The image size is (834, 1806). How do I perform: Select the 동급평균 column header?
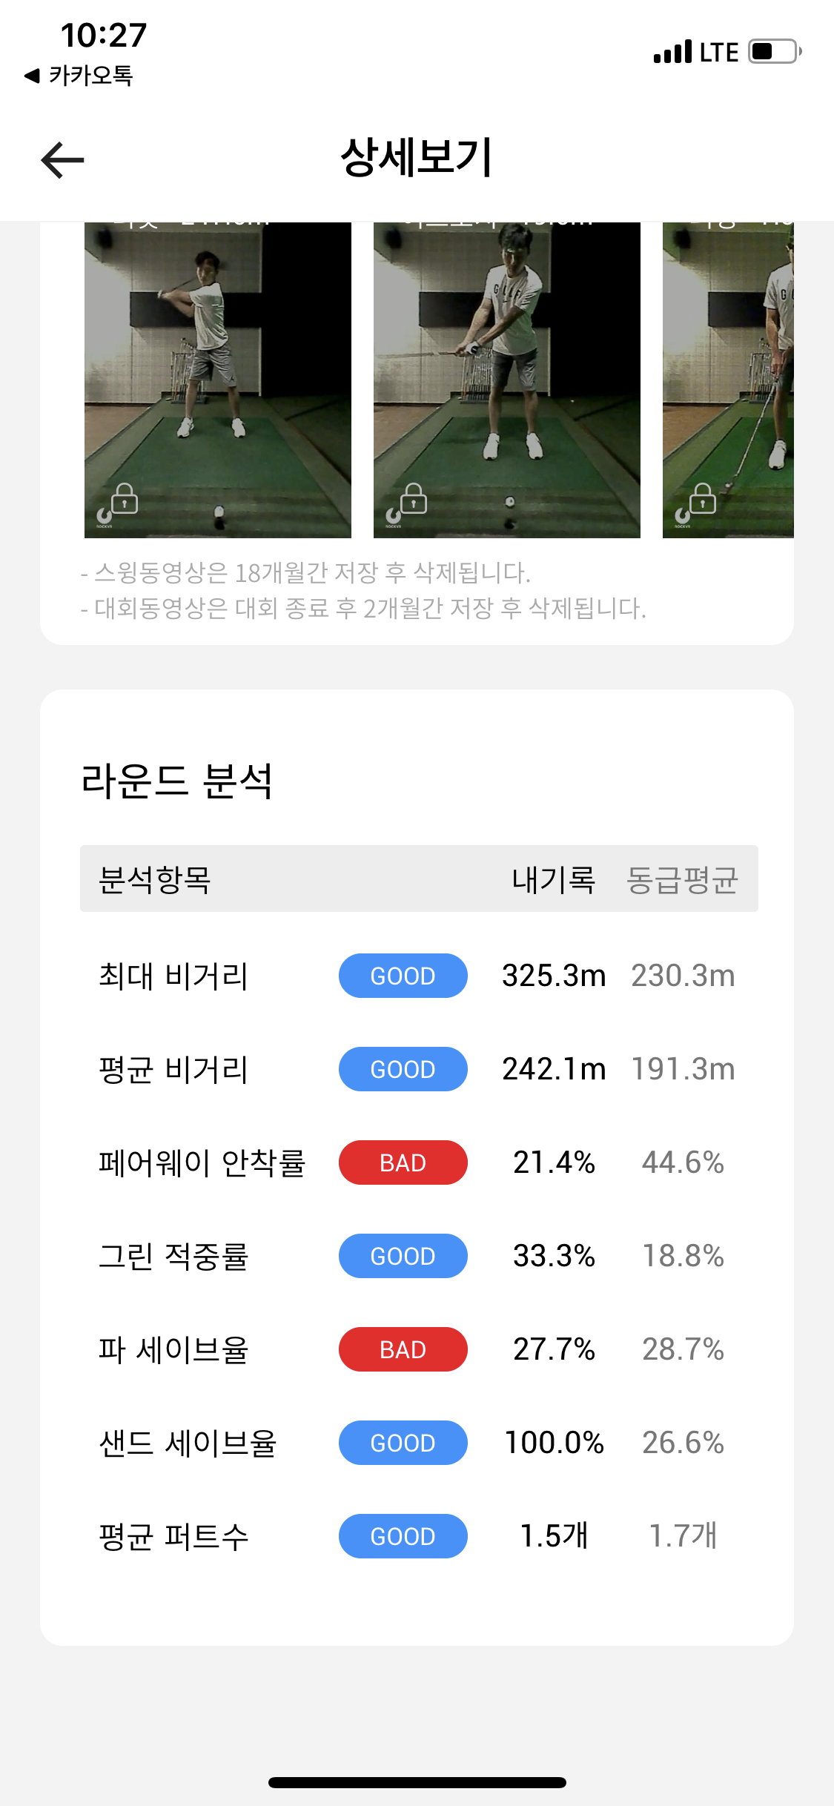(x=682, y=880)
